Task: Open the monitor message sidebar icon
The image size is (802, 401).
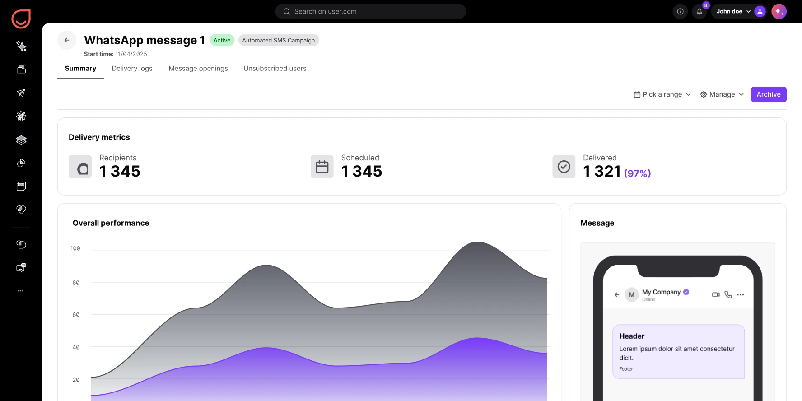Action: click(21, 268)
